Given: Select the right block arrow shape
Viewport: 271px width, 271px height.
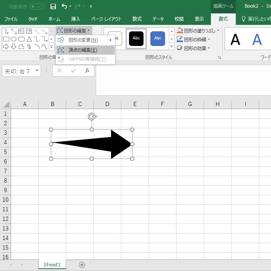Looking at the screenshot, I should [6, 47].
